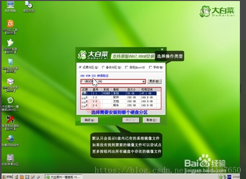This screenshot has width=246, height=179.
Task: Click the 盘号 column header
Action: point(96,89)
